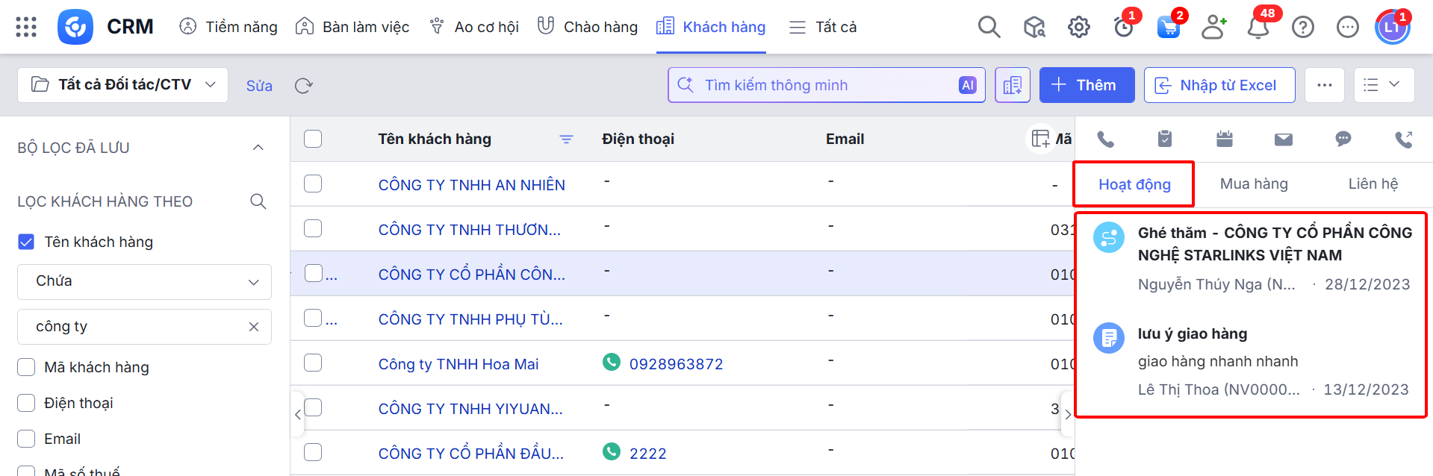Click the envelope email icon in detail panel

tap(1283, 140)
